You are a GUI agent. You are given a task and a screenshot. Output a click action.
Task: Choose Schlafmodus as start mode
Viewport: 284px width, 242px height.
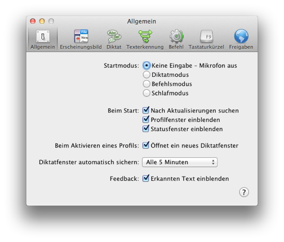click(x=146, y=93)
